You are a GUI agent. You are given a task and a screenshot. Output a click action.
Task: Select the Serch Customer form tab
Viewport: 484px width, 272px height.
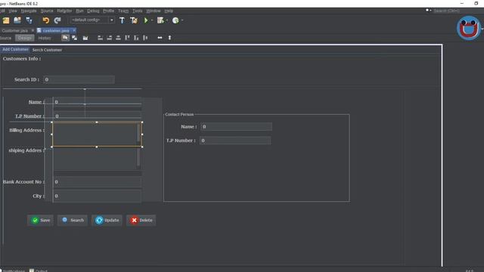(47, 50)
